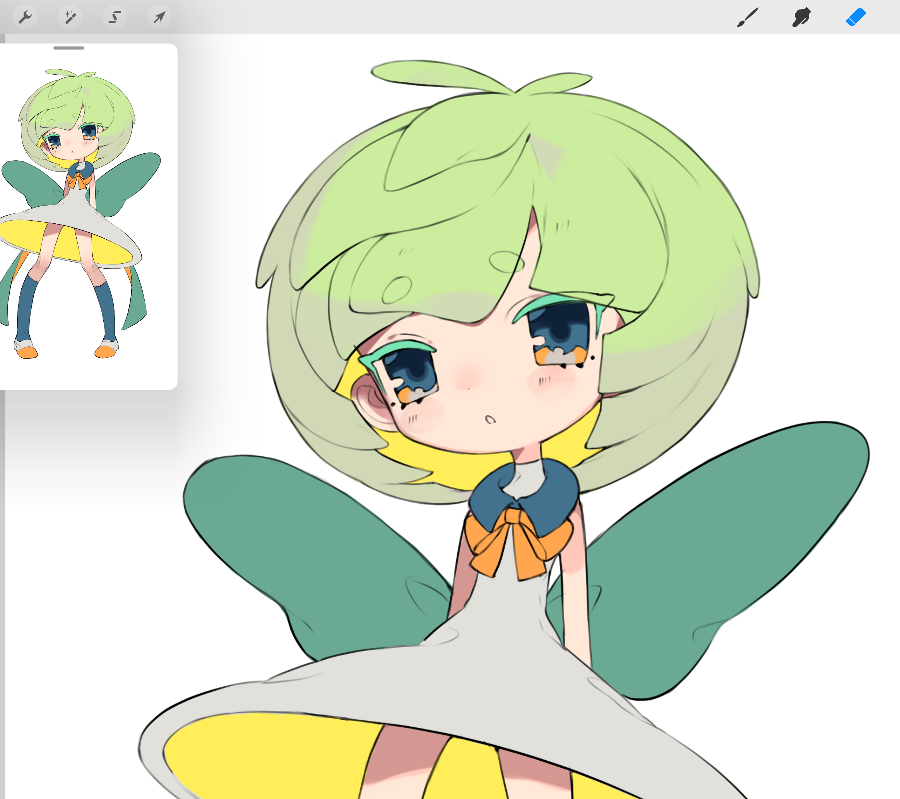Open the Adjustments magic wand menu
Viewport: 900px width, 799px height.
coord(70,17)
